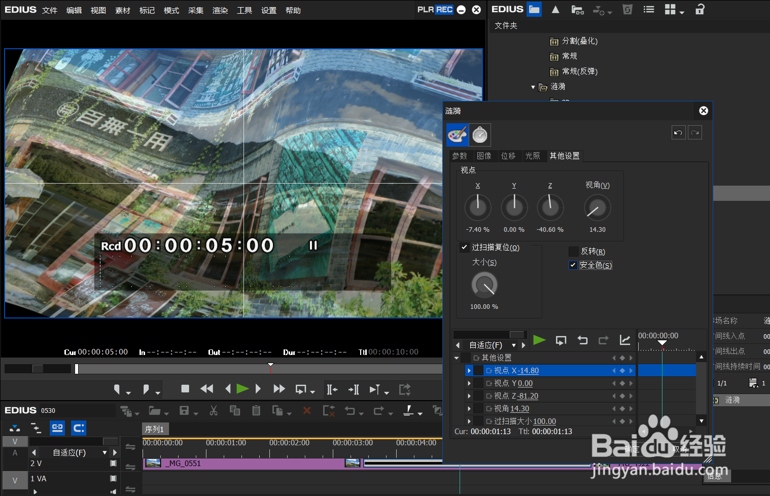The image size is (770, 496).
Task: Click the folder icon in the effect panel toolbar
Action: tap(534, 9)
